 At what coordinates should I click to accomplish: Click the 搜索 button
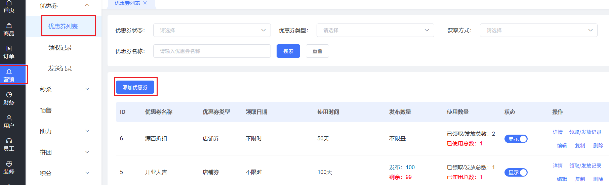(288, 51)
